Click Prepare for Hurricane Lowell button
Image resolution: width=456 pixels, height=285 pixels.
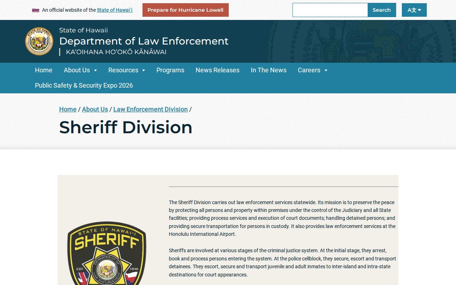[x=186, y=10]
